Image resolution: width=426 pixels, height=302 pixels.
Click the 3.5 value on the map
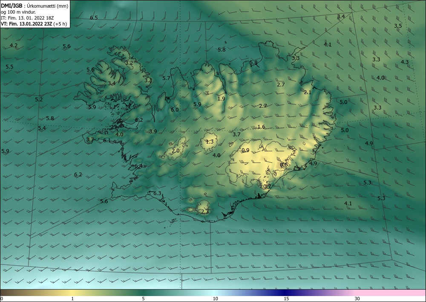[x=398, y=26]
